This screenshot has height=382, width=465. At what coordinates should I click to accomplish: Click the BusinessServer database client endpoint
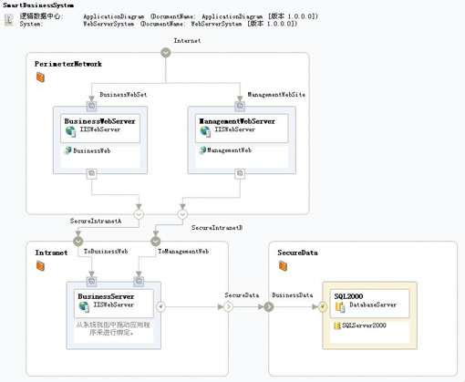pyautogui.click(x=160, y=306)
